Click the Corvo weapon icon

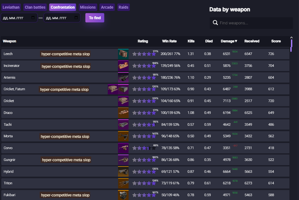pyautogui.click(x=123, y=148)
